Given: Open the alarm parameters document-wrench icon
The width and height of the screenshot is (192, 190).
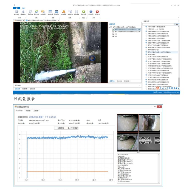Looking at the screenshot, I should (23, 12).
